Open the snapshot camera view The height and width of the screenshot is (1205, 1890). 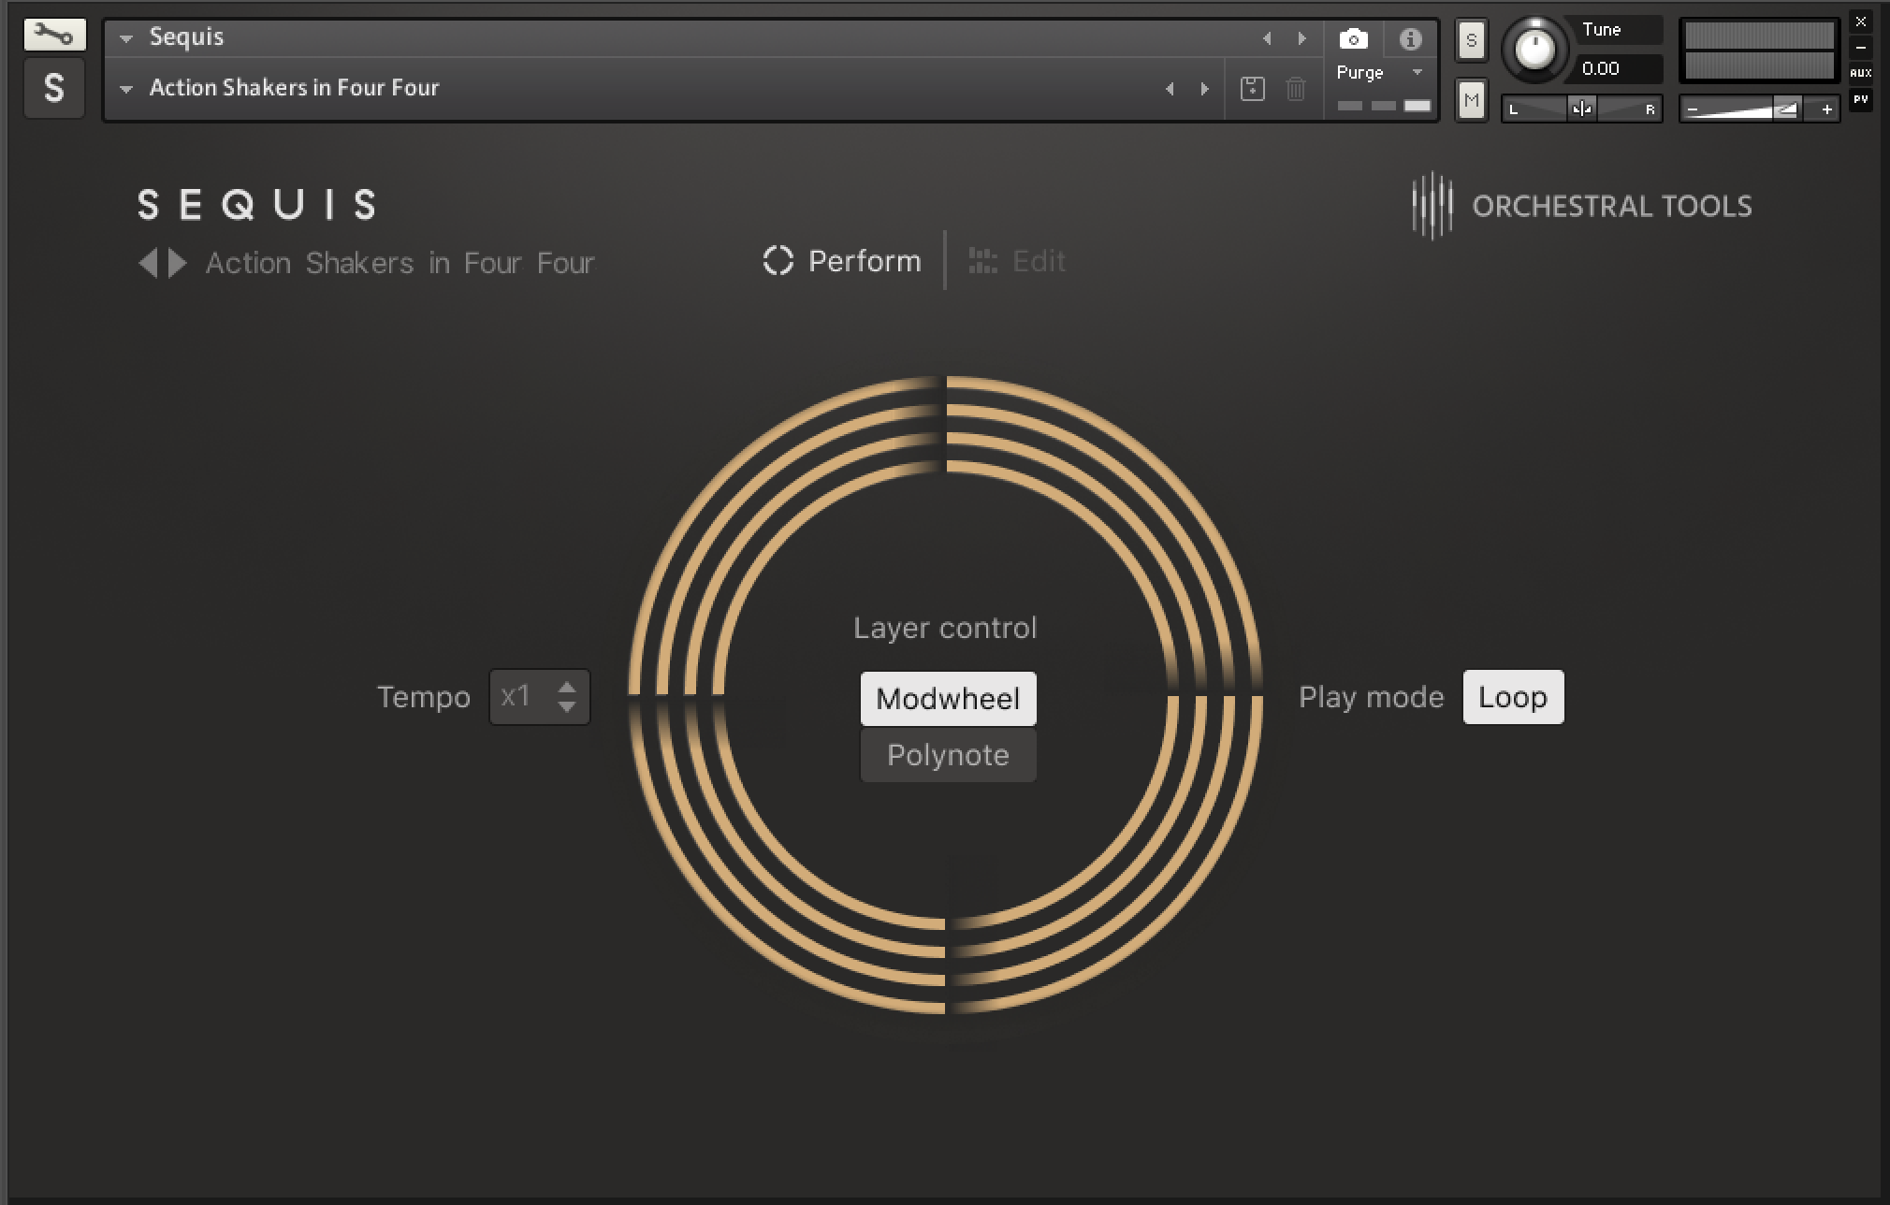(x=1353, y=39)
